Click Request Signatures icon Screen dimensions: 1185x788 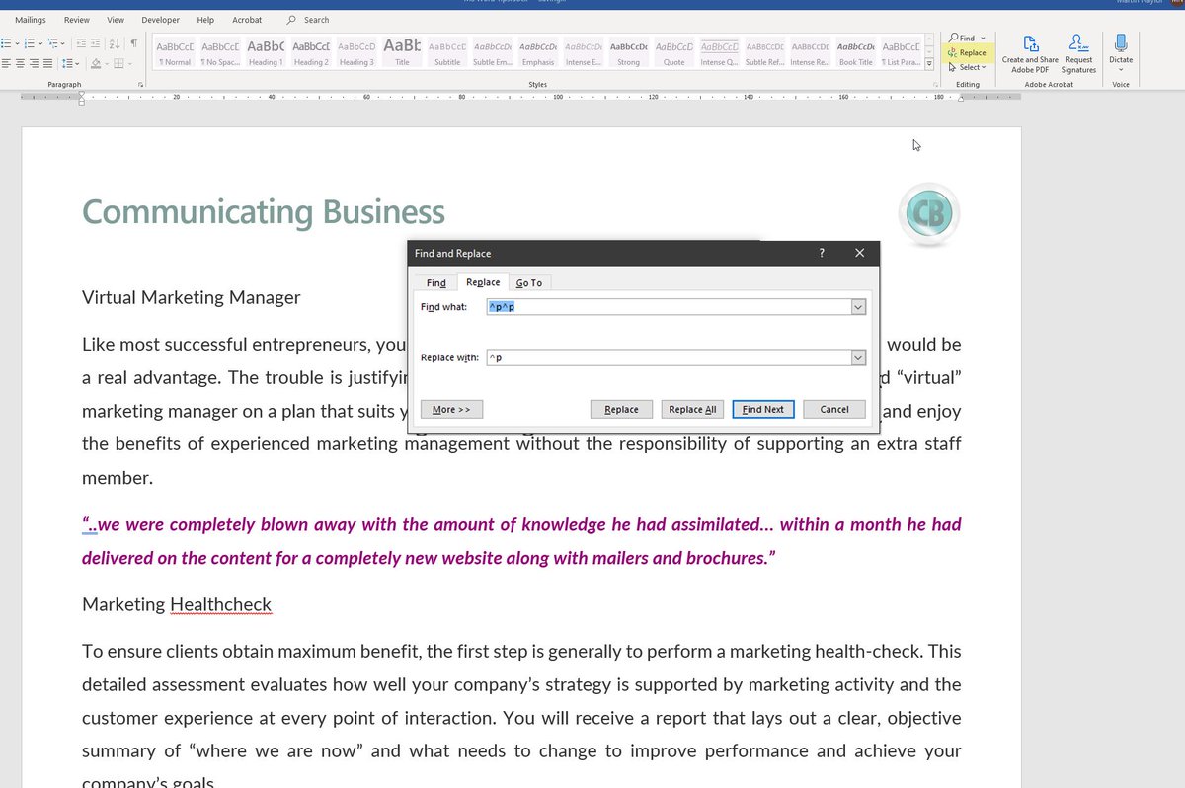[1078, 54]
